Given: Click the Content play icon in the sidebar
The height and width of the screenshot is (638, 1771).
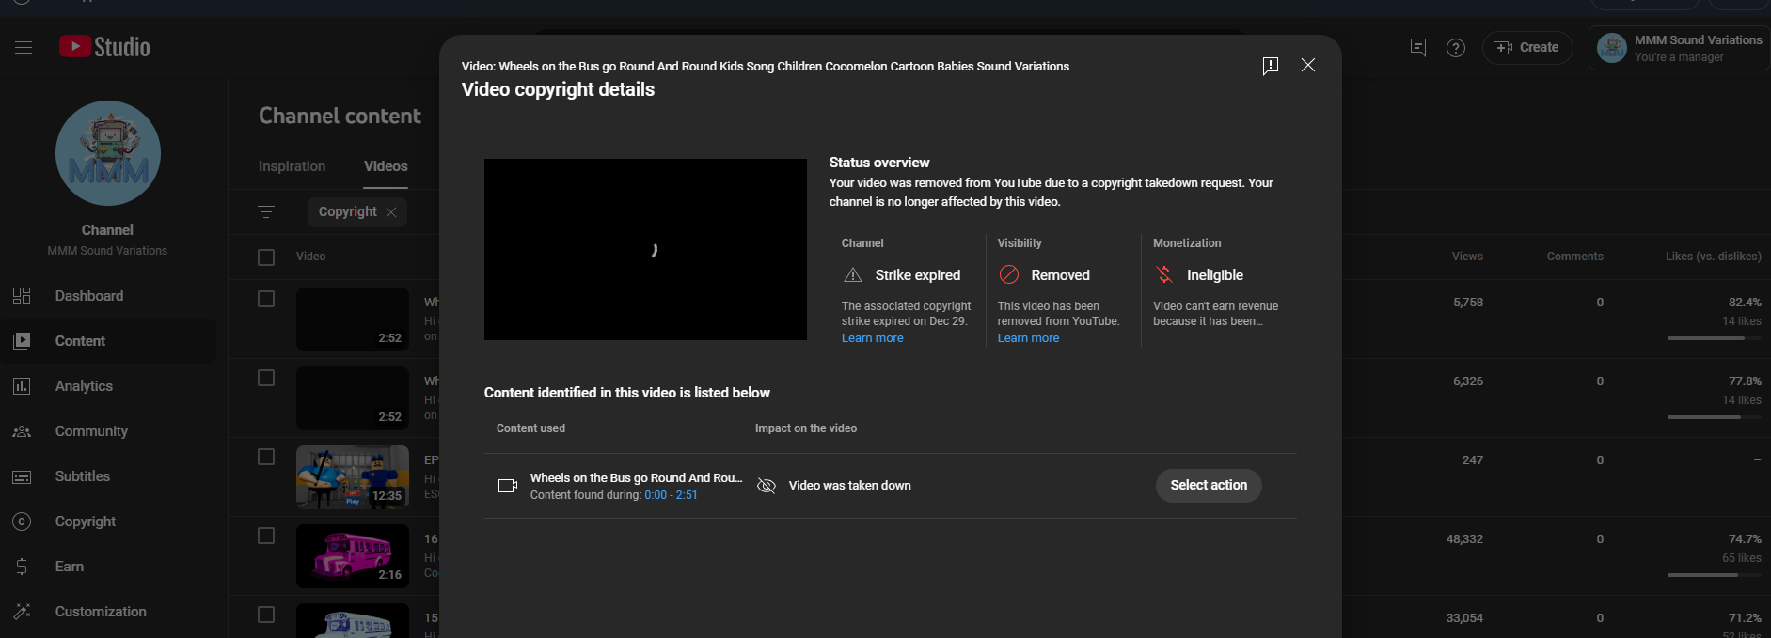Looking at the screenshot, I should 22,341.
